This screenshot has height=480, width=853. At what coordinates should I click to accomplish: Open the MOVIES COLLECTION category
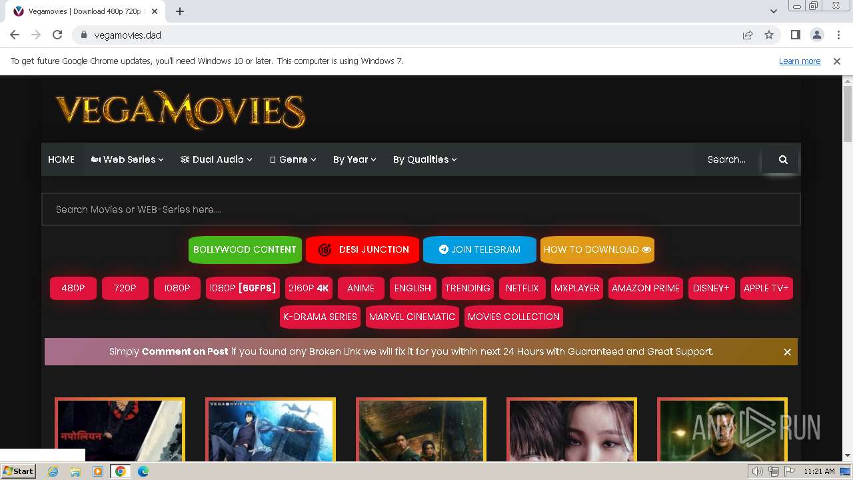(514, 317)
